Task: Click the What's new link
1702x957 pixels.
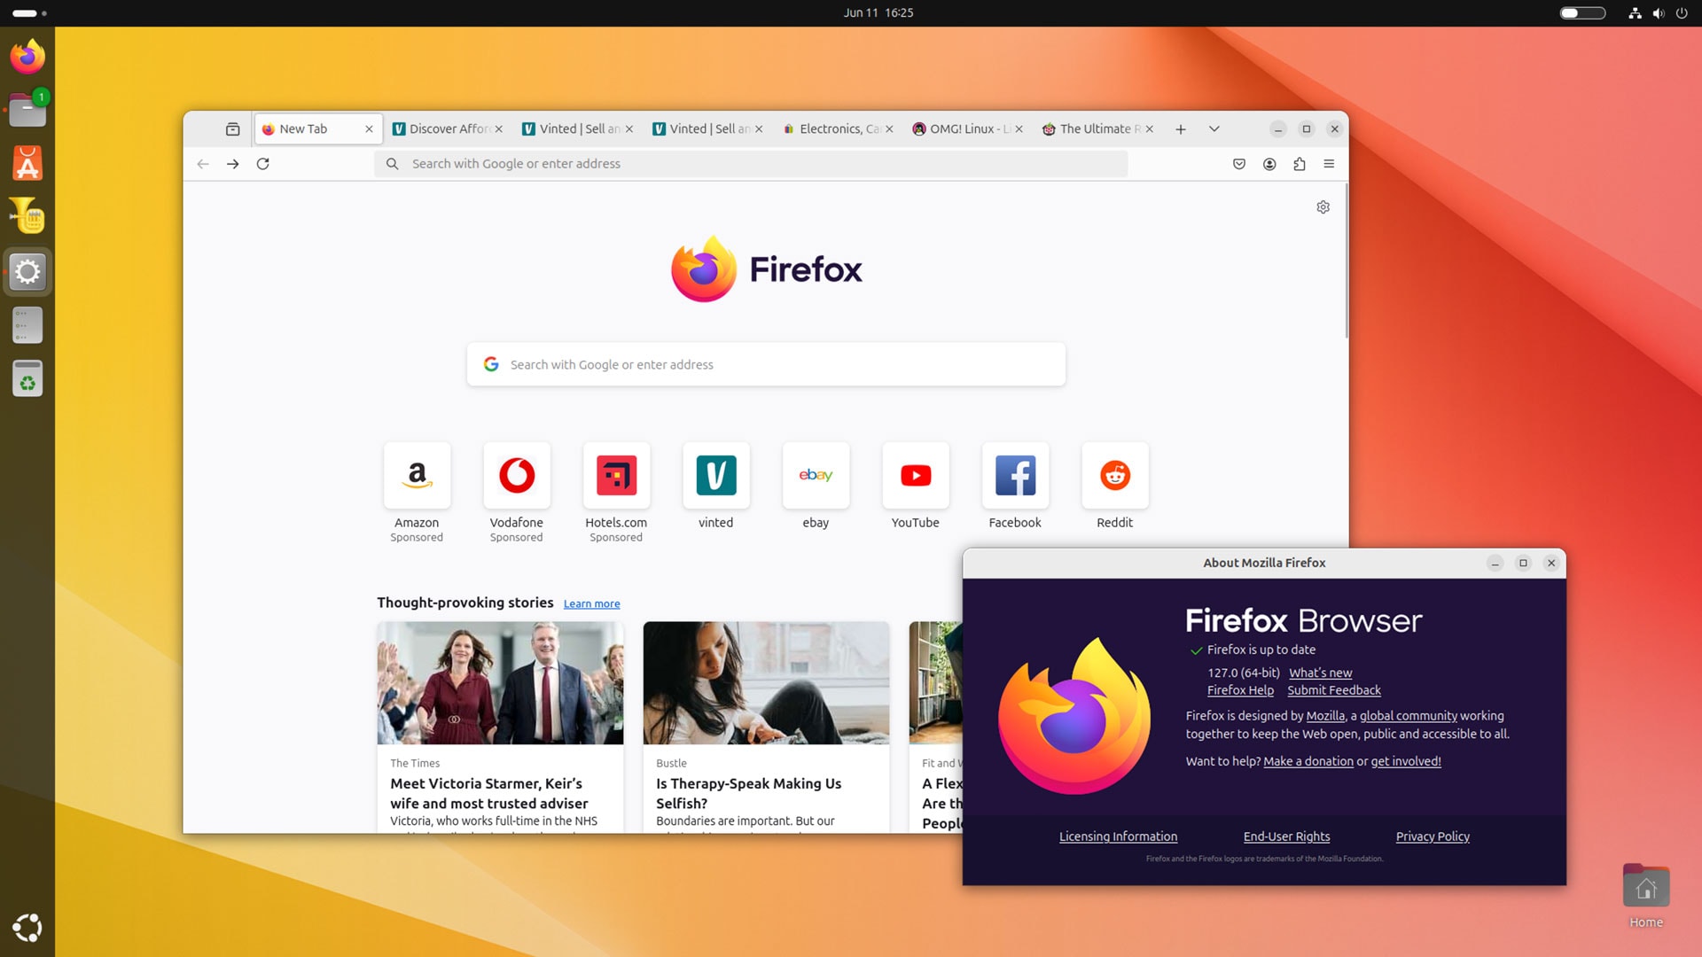Action: (x=1320, y=673)
